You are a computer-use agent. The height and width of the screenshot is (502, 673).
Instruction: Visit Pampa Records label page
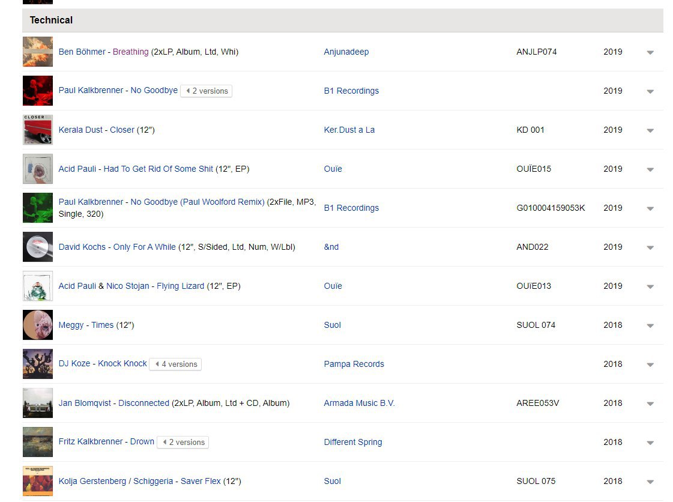coord(354,364)
